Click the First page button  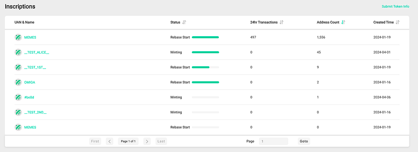coord(95,141)
